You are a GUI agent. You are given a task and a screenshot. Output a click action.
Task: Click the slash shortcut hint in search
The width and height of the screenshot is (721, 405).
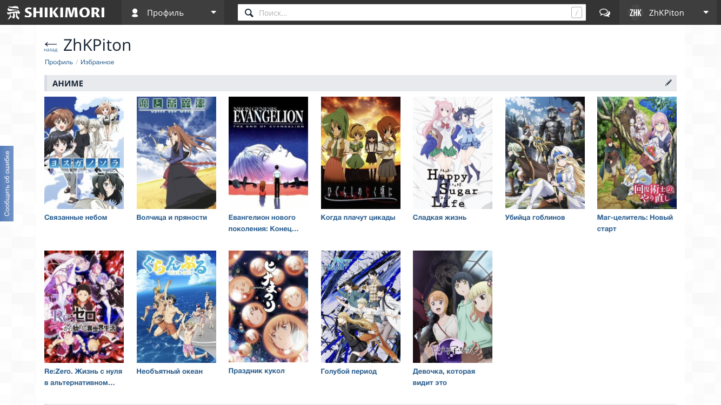coord(576,13)
